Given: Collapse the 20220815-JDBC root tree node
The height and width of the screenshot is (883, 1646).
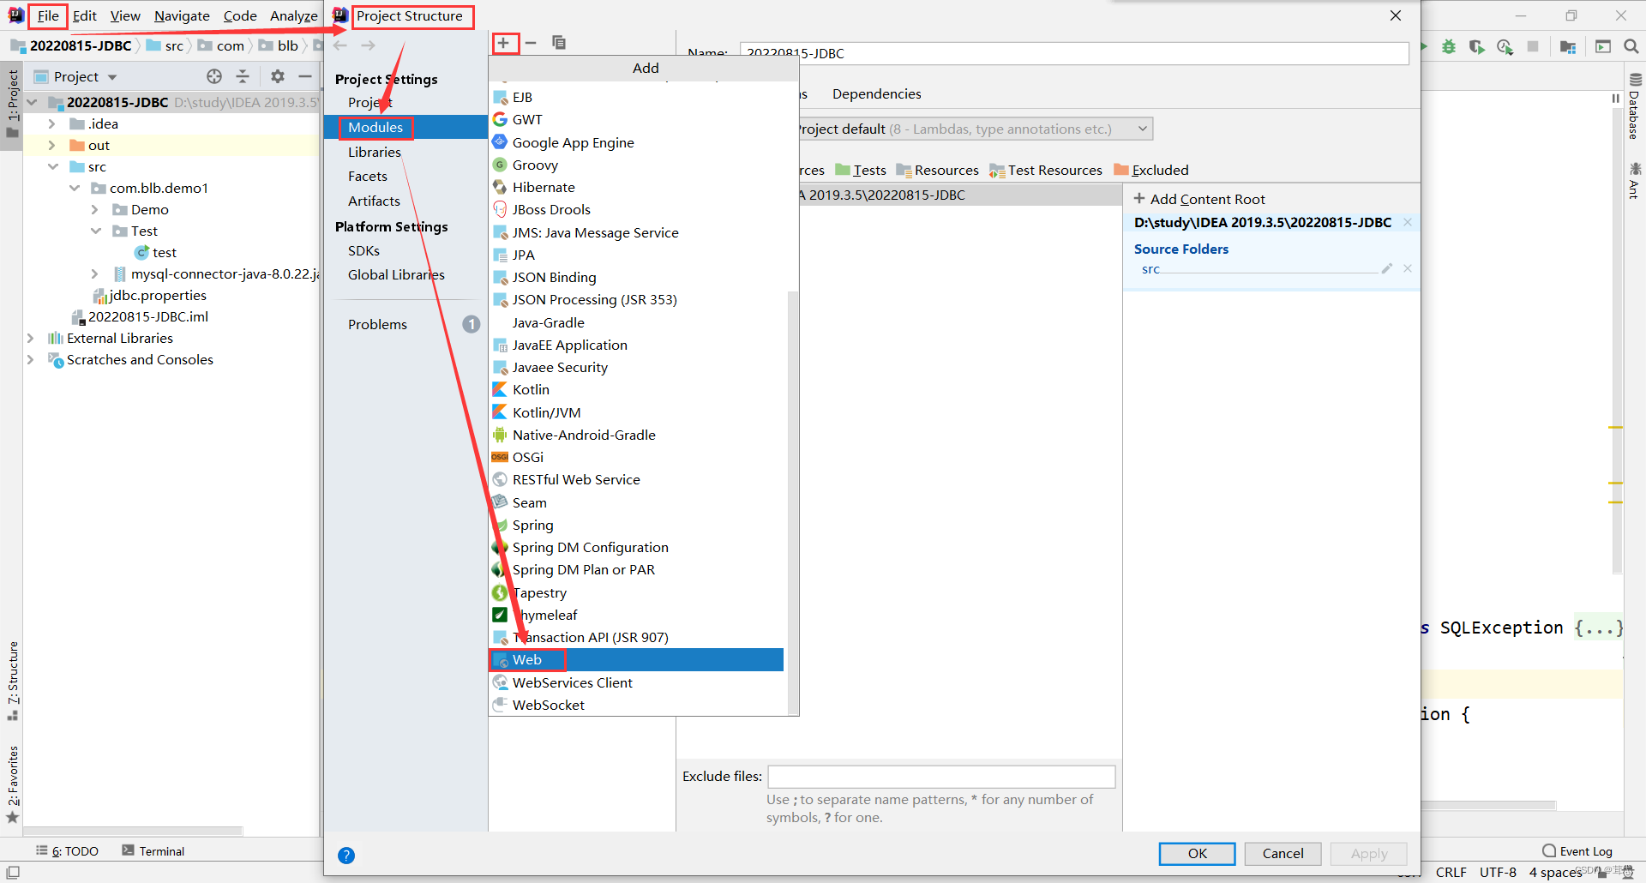Looking at the screenshot, I should click(x=33, y=102).
